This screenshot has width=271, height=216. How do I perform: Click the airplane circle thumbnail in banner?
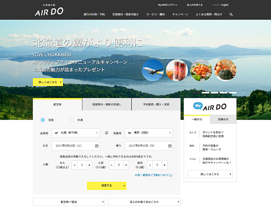point(153,71)
